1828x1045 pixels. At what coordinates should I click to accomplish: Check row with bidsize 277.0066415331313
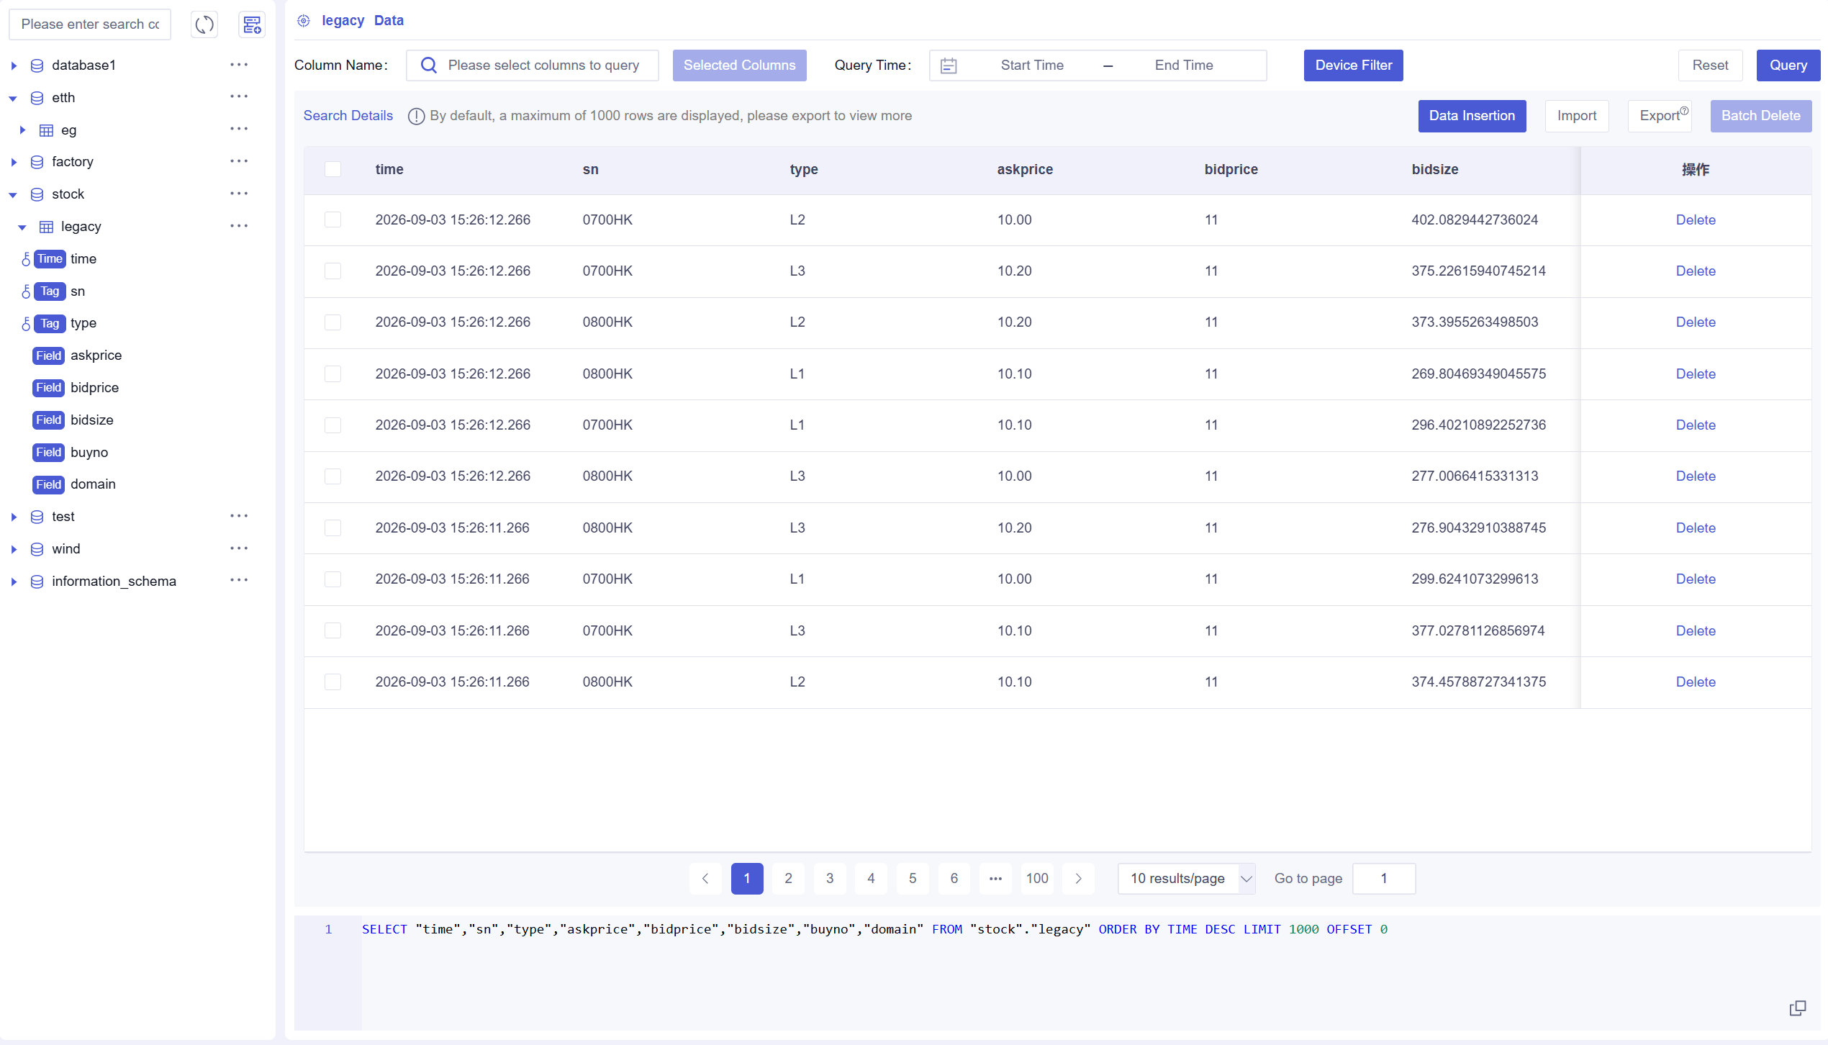click(332, 476)
